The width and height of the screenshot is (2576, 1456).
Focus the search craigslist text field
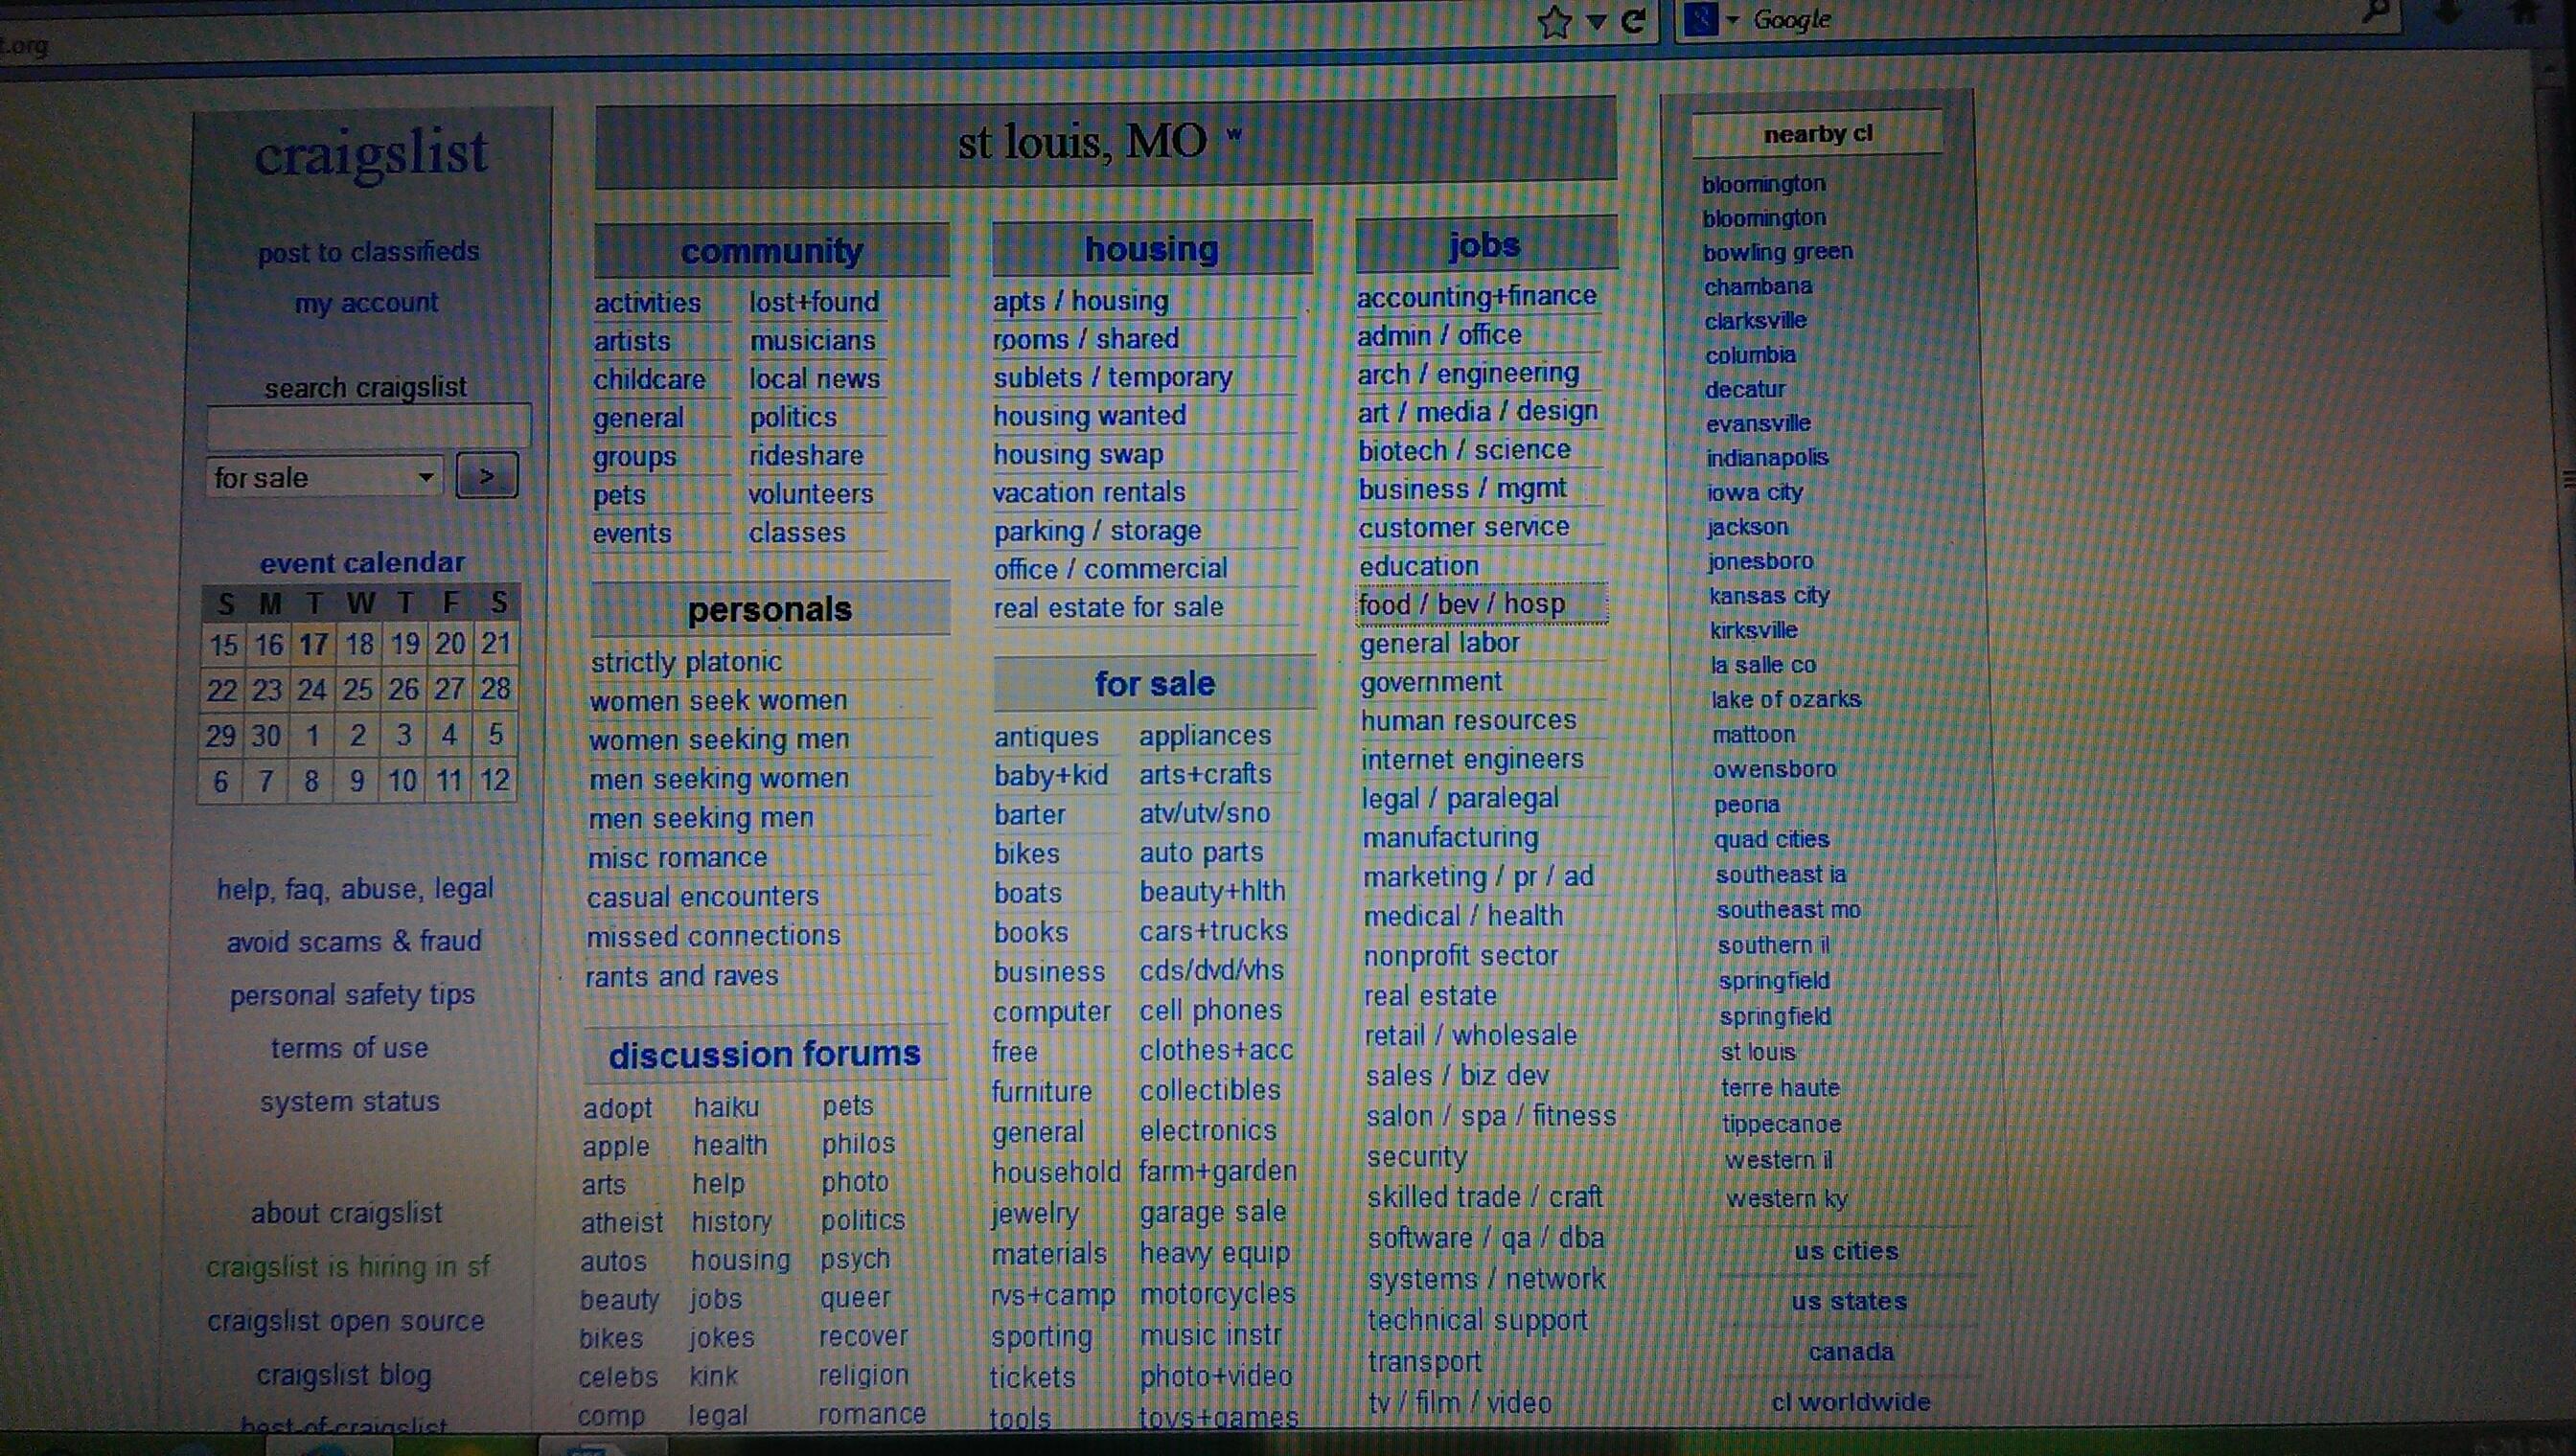(x=368, y=427)
